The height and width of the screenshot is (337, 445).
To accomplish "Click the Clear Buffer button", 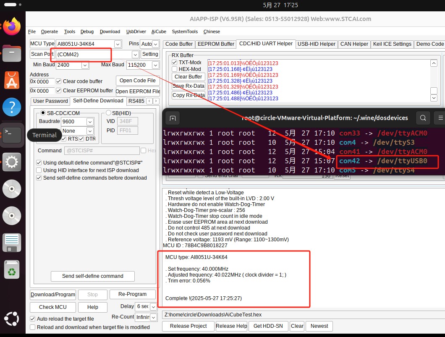I will click(188, 77).
